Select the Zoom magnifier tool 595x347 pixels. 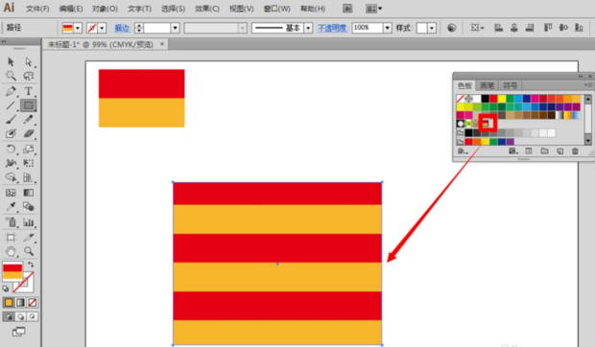click(x=29, y=251)
